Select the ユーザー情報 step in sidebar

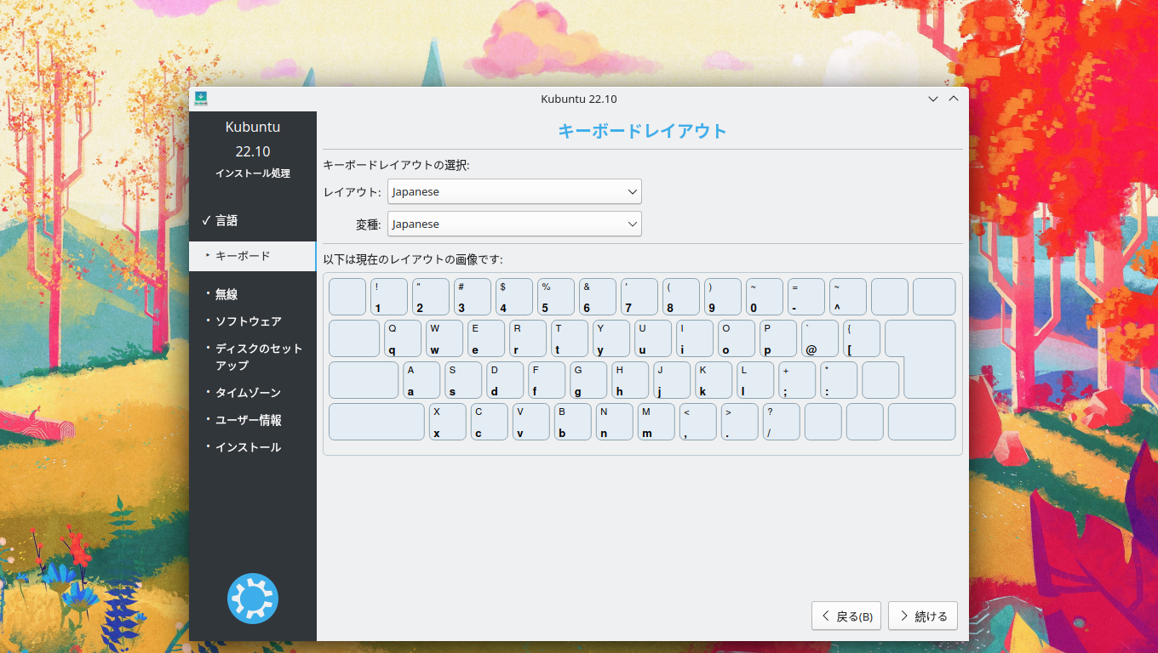tap(248, 420)
